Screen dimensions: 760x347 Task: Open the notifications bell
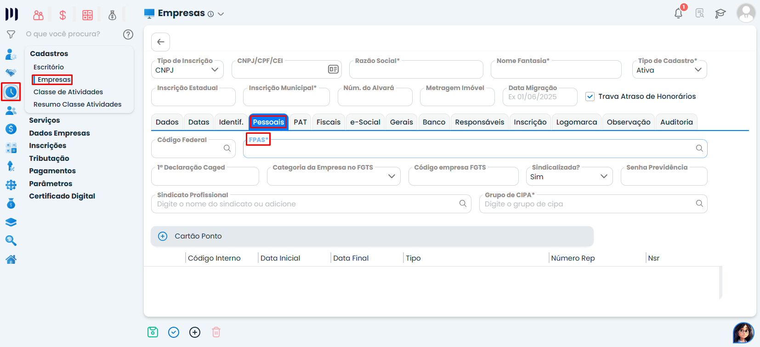click(x=678, y=13)
